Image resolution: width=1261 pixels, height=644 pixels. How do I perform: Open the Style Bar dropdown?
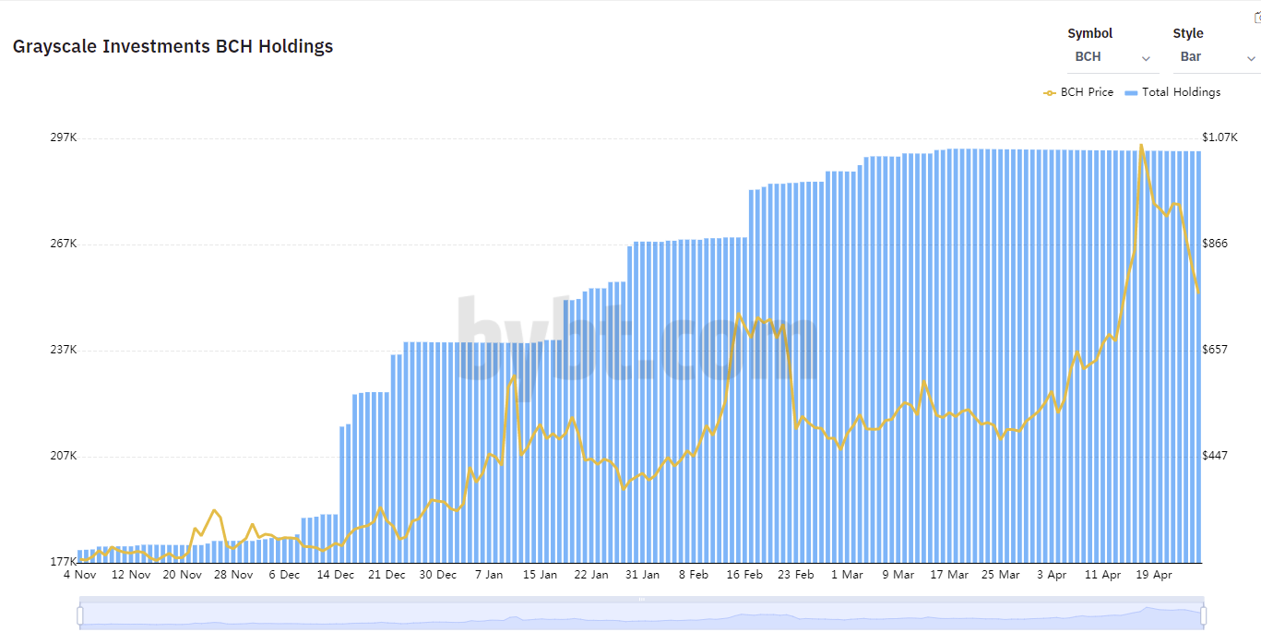click(1217, 57)
